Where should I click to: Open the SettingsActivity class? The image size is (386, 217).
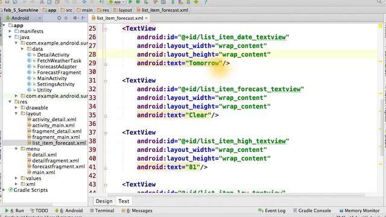tap(55, 84)
